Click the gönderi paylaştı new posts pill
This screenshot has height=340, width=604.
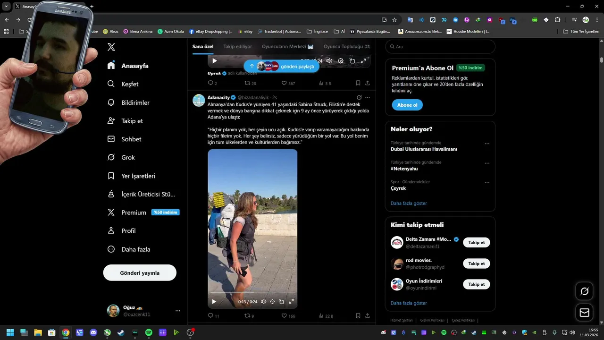[282, 67]
